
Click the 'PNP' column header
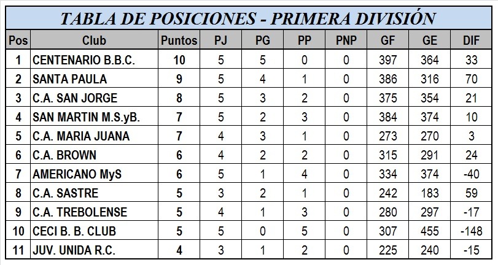tap(346, 40)
